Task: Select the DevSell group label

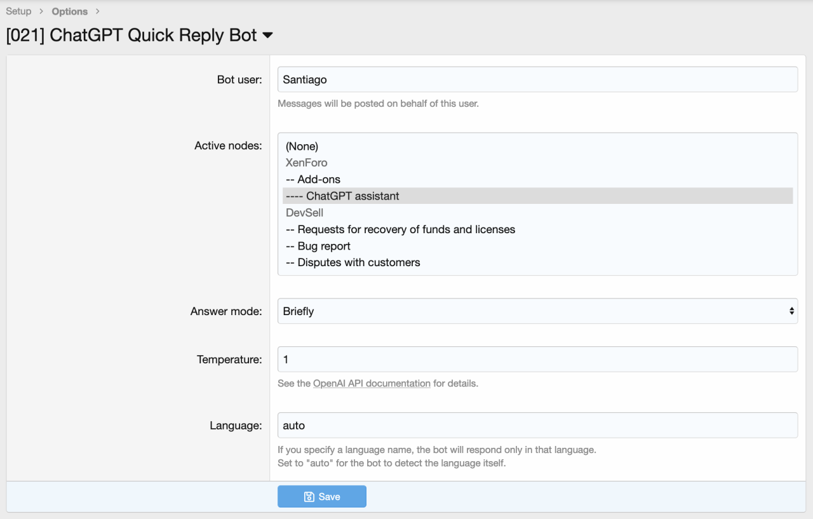Action: [x=304, y=213]
